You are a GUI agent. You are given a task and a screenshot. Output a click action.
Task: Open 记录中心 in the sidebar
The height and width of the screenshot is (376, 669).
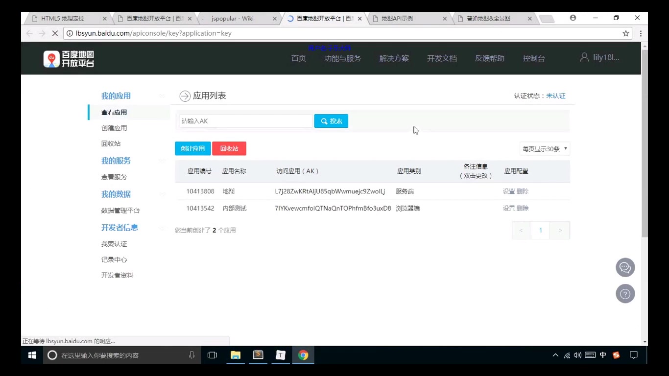(x=114, y=259)
